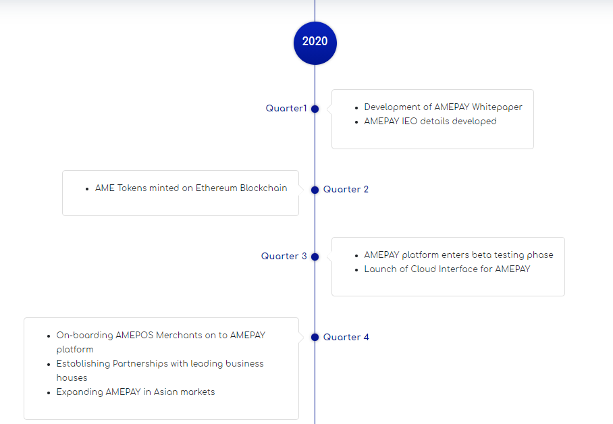Click the 2020 year circle
Image resolution: width=613 pixels, height=424 pixels.
point(315,43)
